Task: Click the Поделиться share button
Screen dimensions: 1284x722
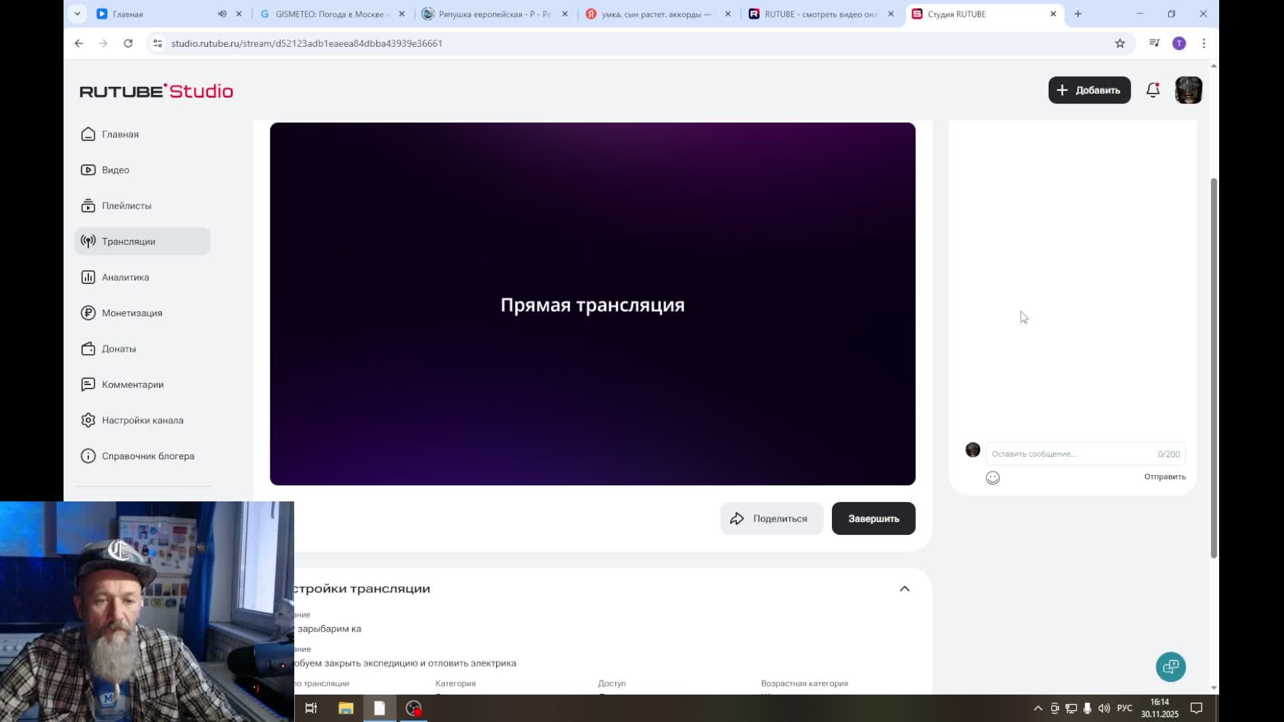Action: (x=770, y=519)
